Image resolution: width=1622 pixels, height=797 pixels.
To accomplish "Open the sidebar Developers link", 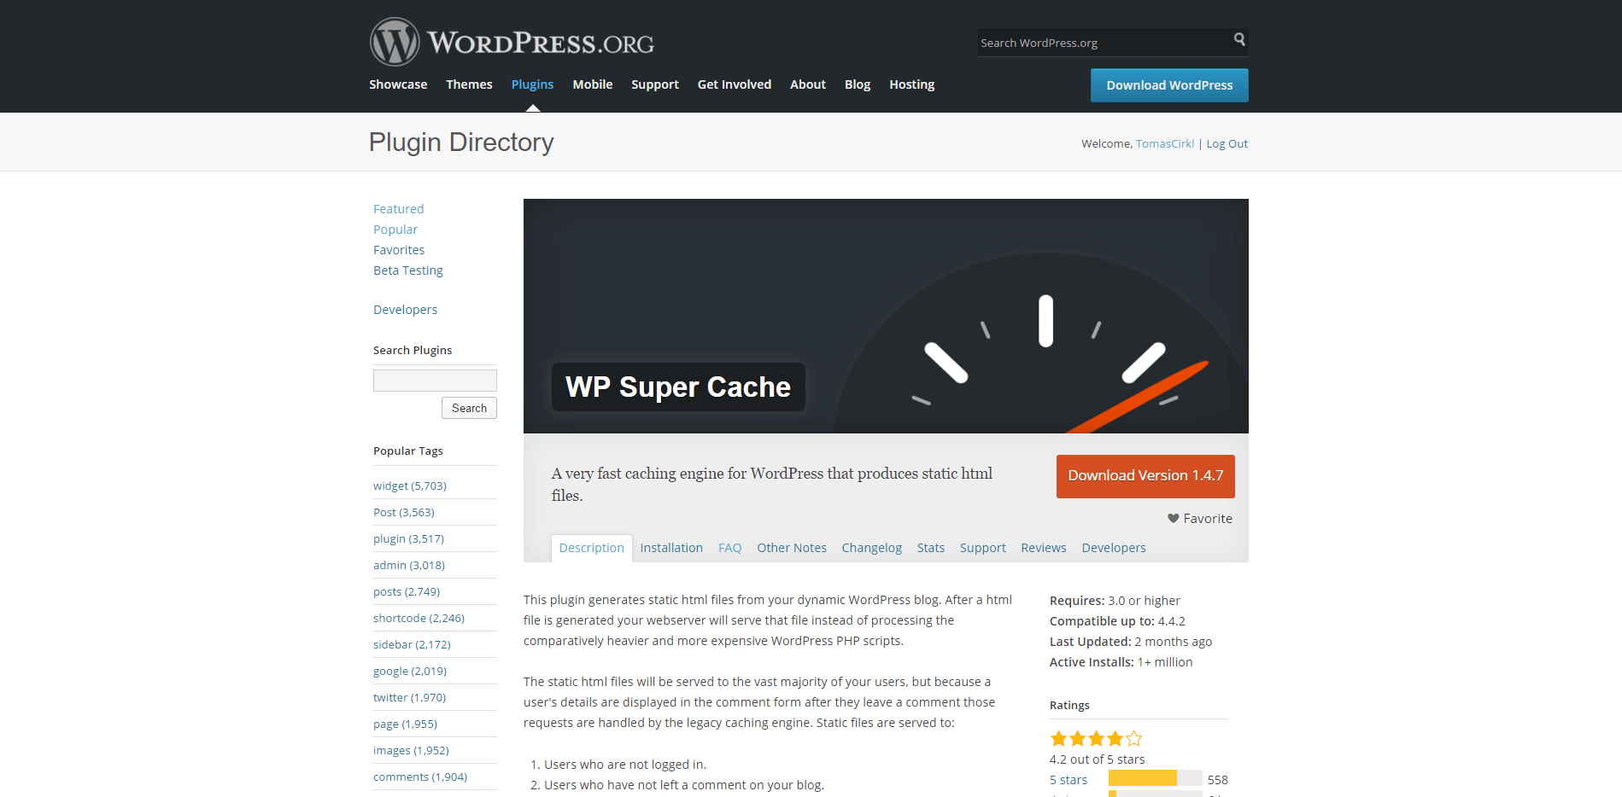I will pos(405,310).
